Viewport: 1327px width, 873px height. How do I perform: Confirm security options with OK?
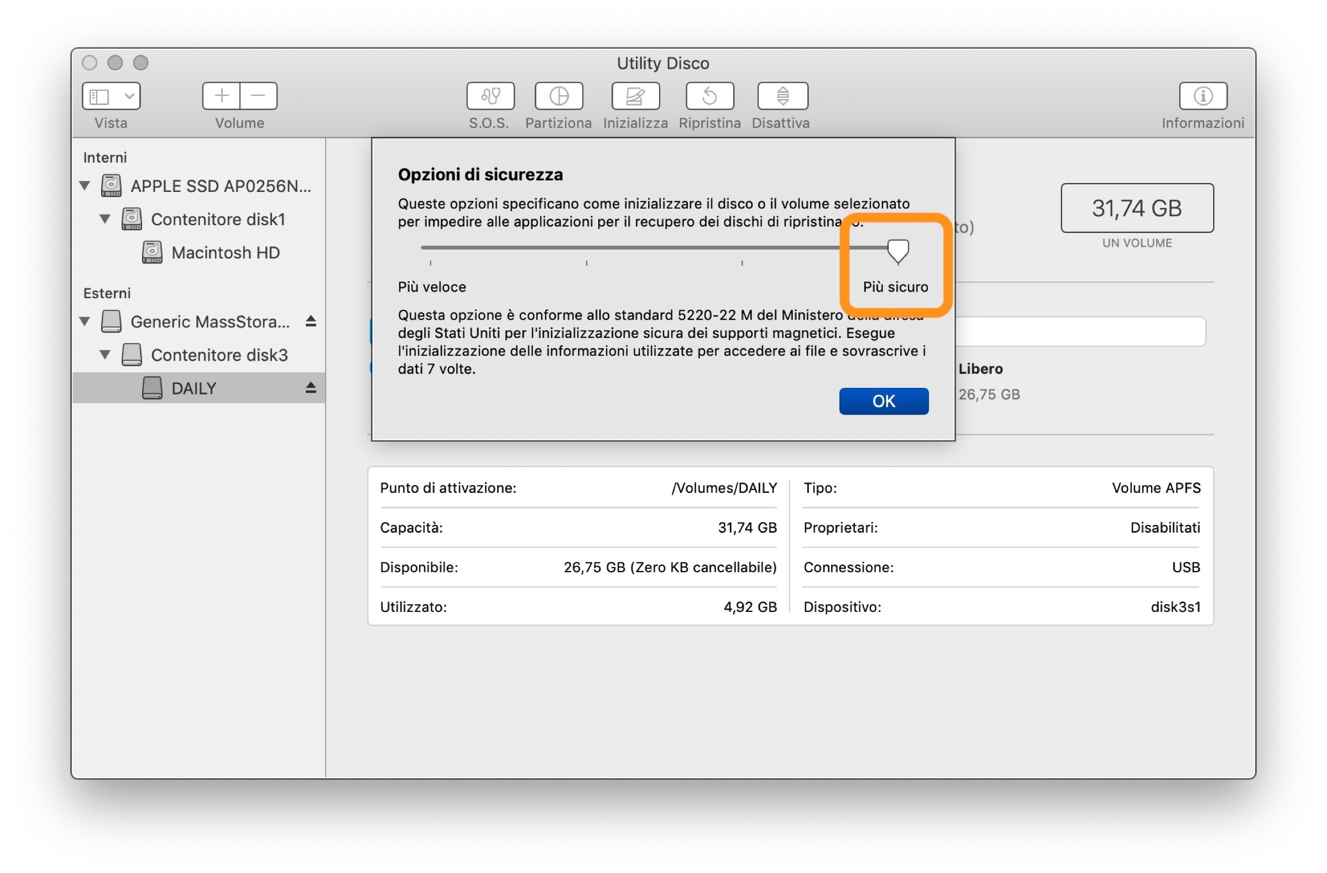tap(883, 401)
